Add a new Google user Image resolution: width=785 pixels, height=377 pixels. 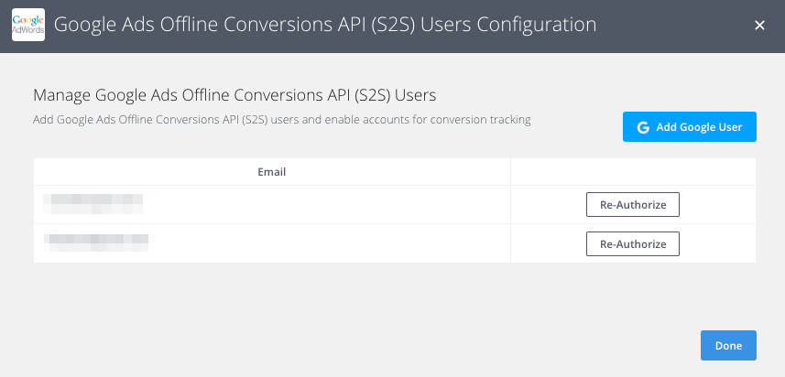pyautogui.click(x=690, y=127)
